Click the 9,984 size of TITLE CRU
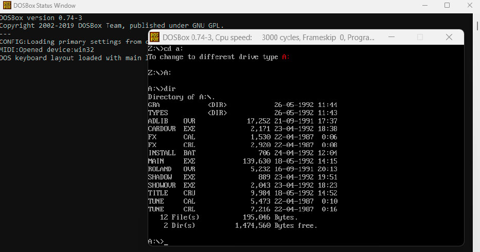Screen dimensions: 480x252 tap(260, 193)
